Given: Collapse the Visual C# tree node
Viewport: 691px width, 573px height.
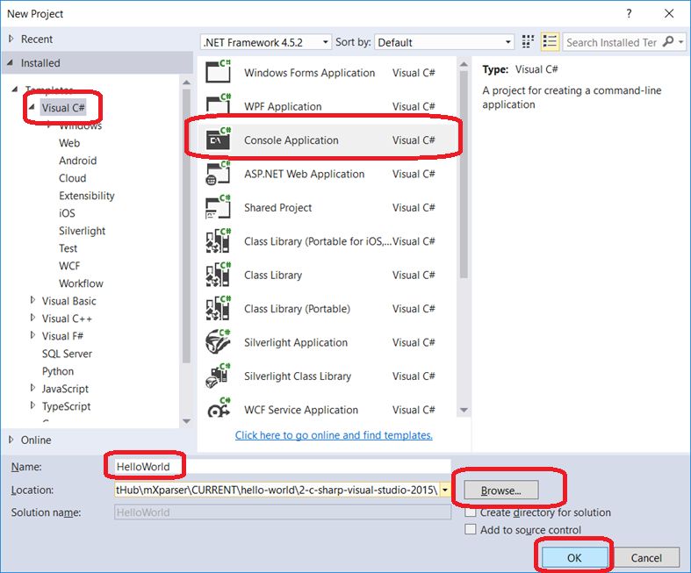Looking at the screenshot, I should click(x=32, y=107).
